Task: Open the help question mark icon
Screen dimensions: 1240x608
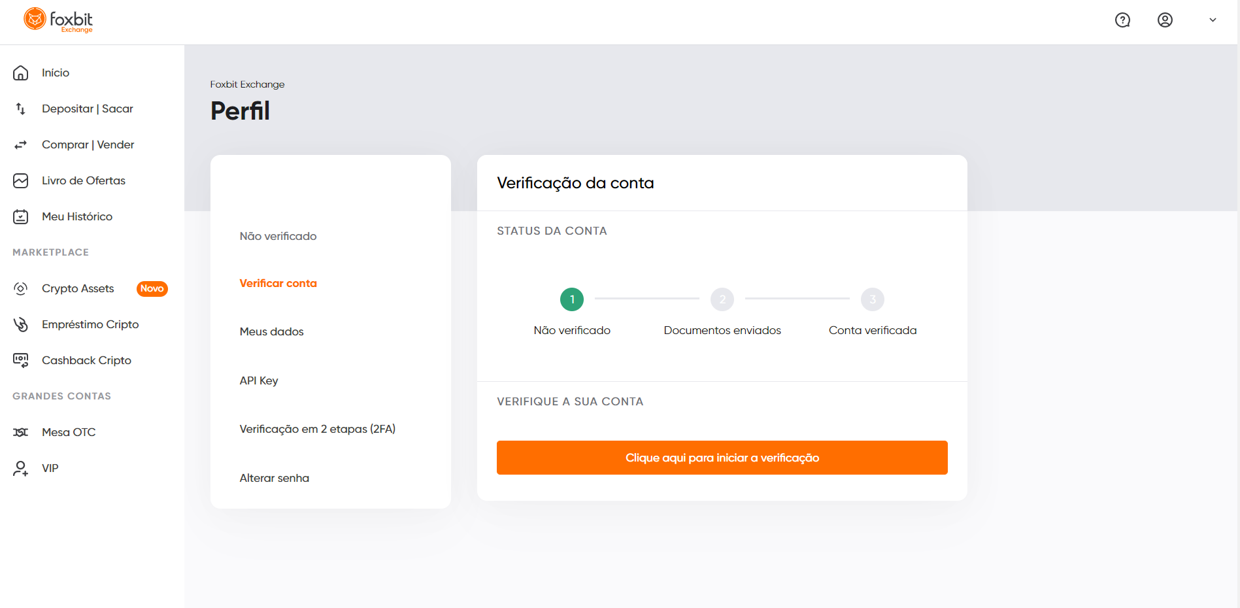Action: (1122, 20)
